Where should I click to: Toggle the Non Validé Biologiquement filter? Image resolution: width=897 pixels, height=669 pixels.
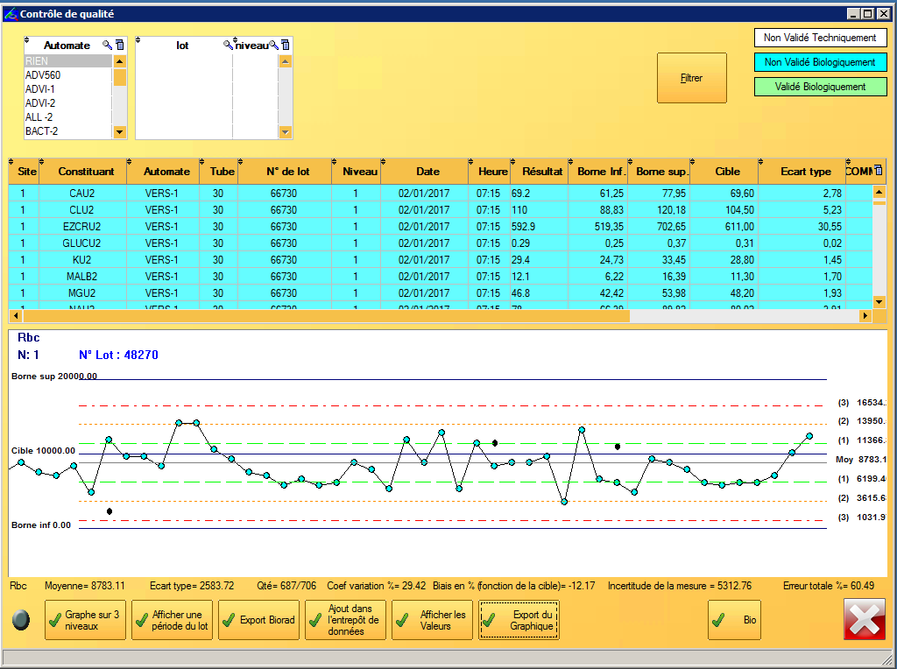[820, 62]
